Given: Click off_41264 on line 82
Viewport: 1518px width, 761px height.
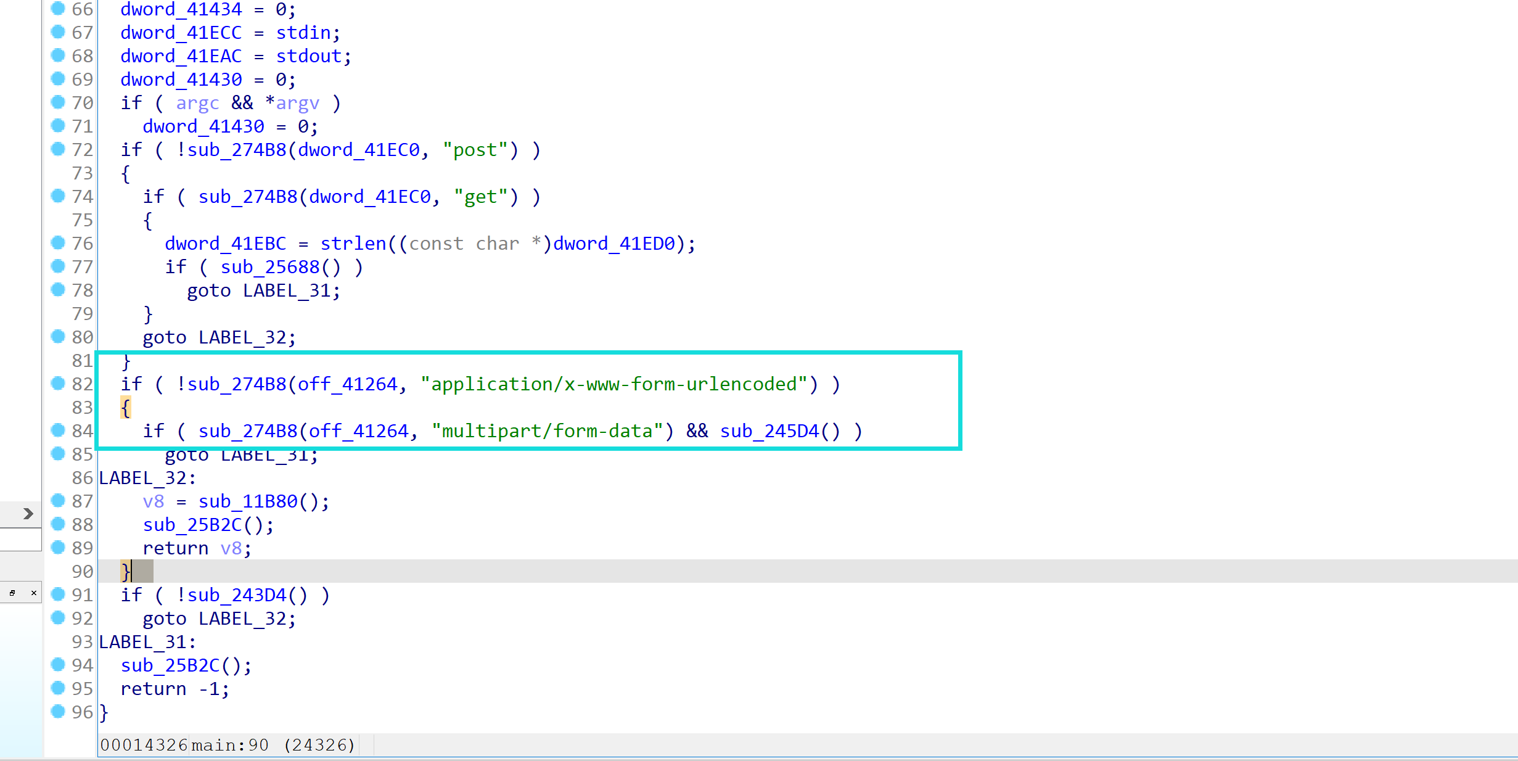Looking at the screenshot, I should 348,384.
